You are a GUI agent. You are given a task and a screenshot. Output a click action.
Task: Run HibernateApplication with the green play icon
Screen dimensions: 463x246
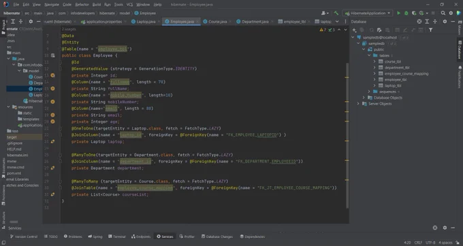pyautogui.click(x=398, y=13)
